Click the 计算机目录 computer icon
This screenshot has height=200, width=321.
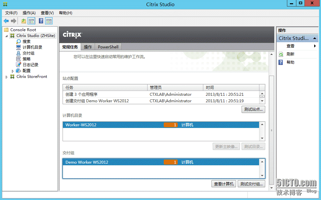click(18, 47)
